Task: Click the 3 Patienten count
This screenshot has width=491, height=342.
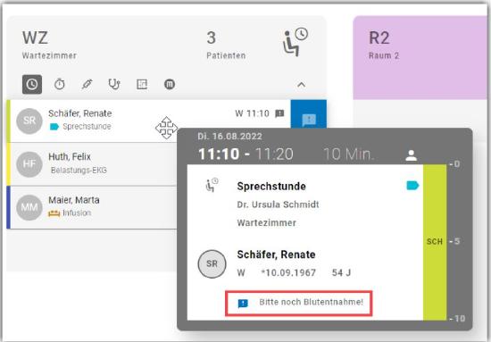Action: click(226, 45)
